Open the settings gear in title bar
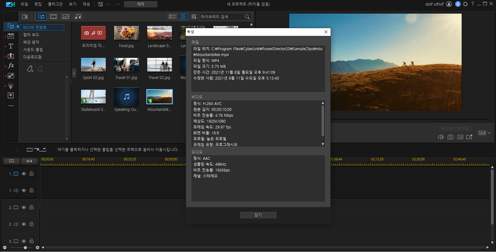 click(465, 4)
